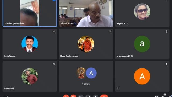Viewport: 172px width, 97px height.
Task: Click muted mic icon on your own tile
Action: (x=166, y=64)
